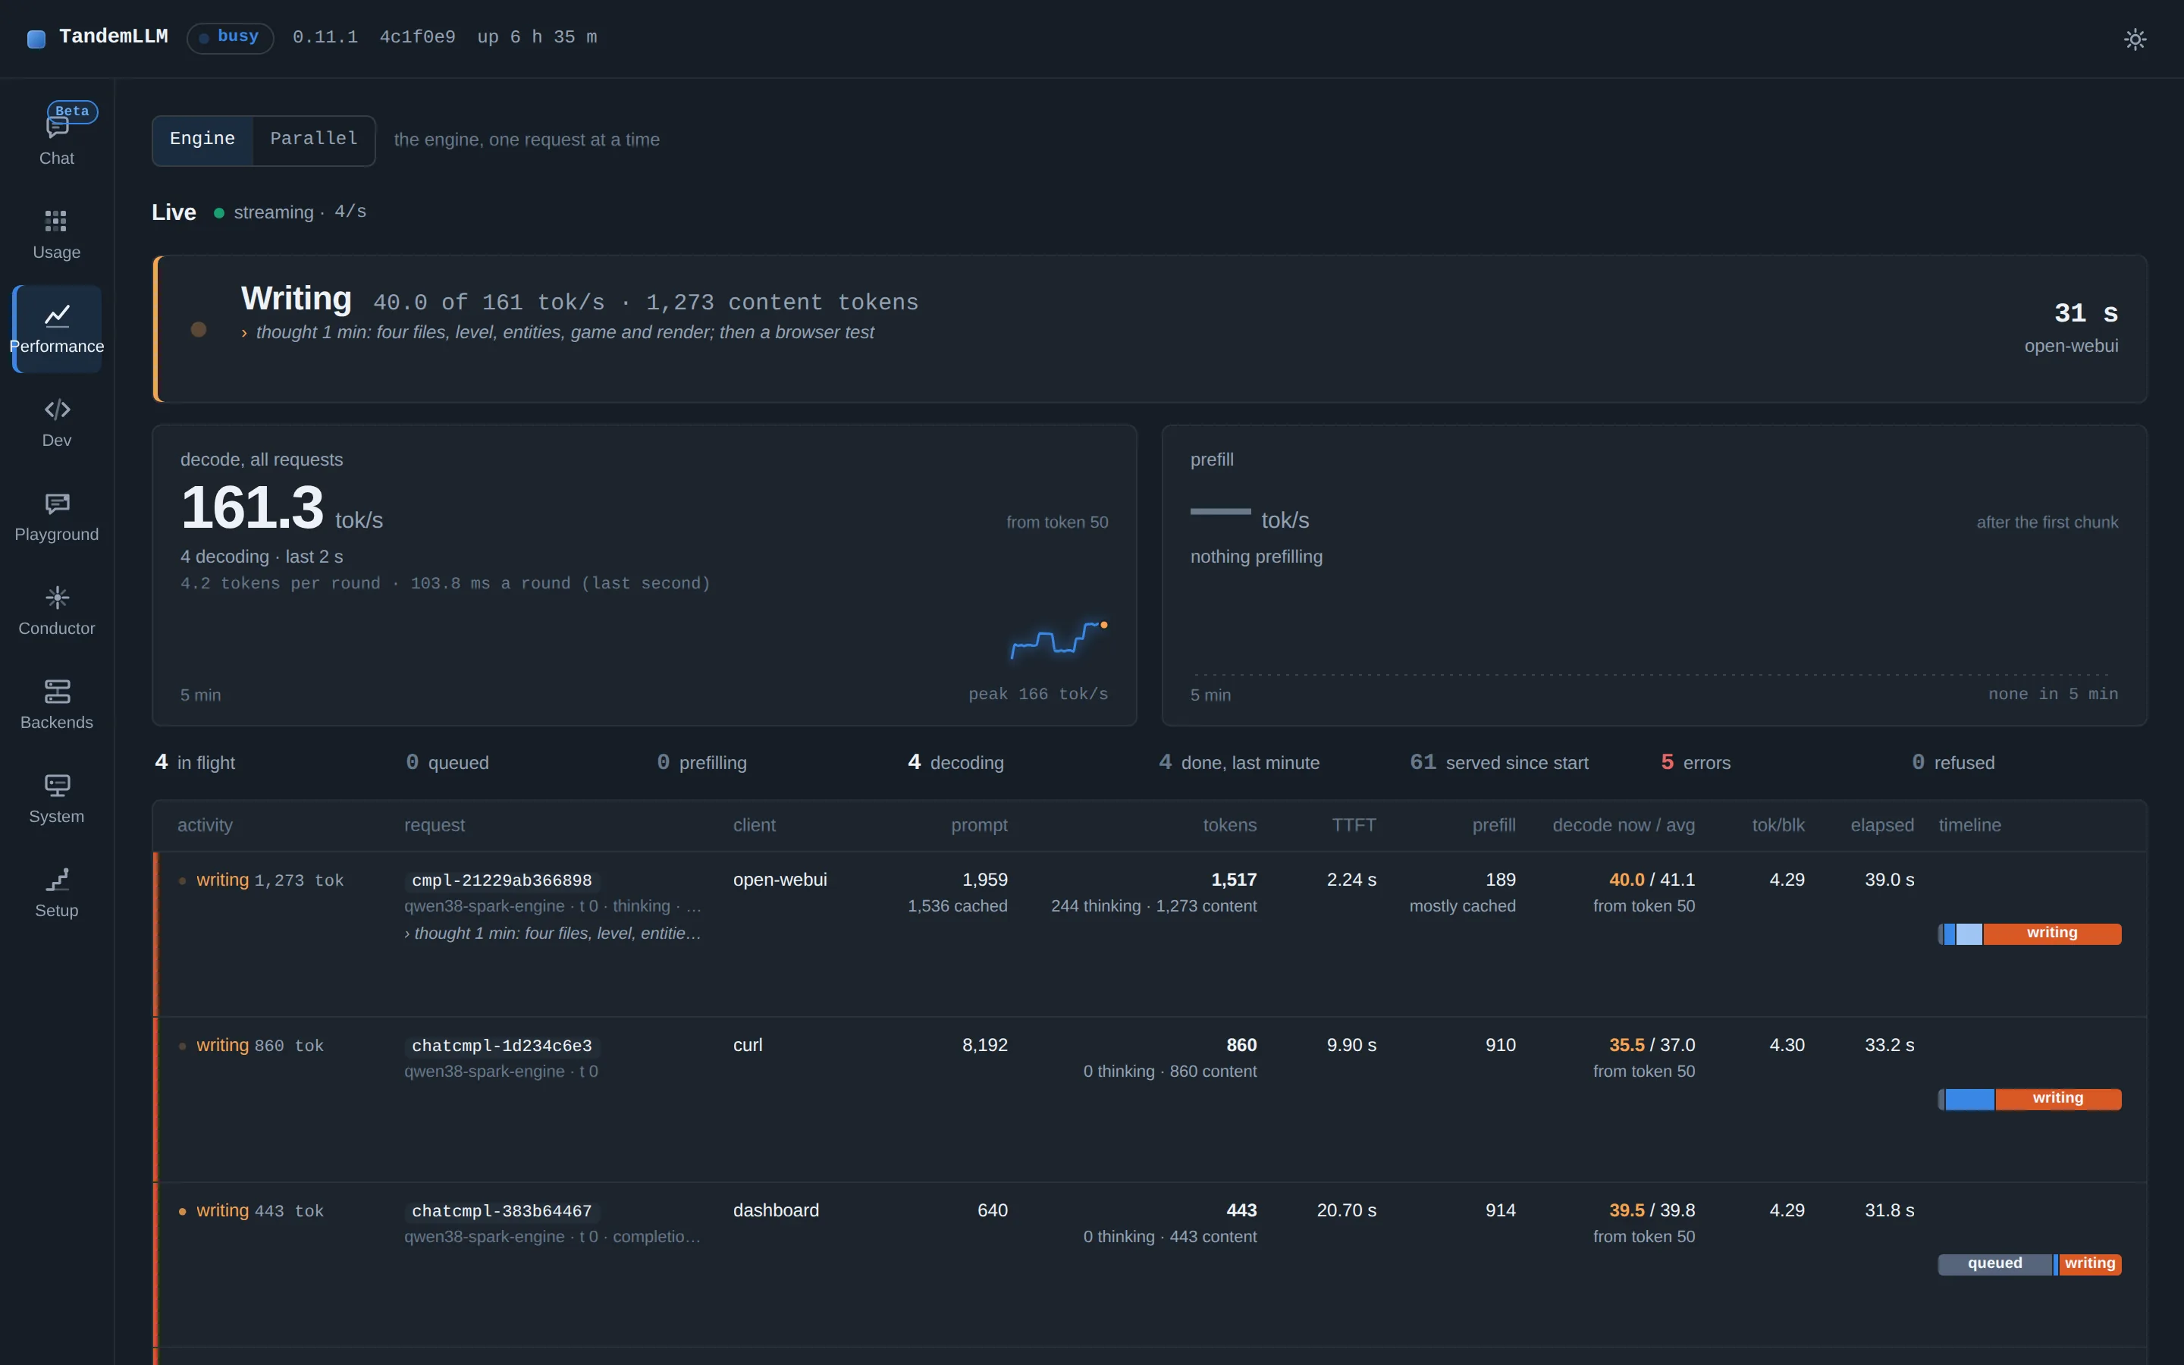The height and width of the screenshot is (1365, 2184).
Task: Click the TandemLLM logo square
Action: pos(36,39)
